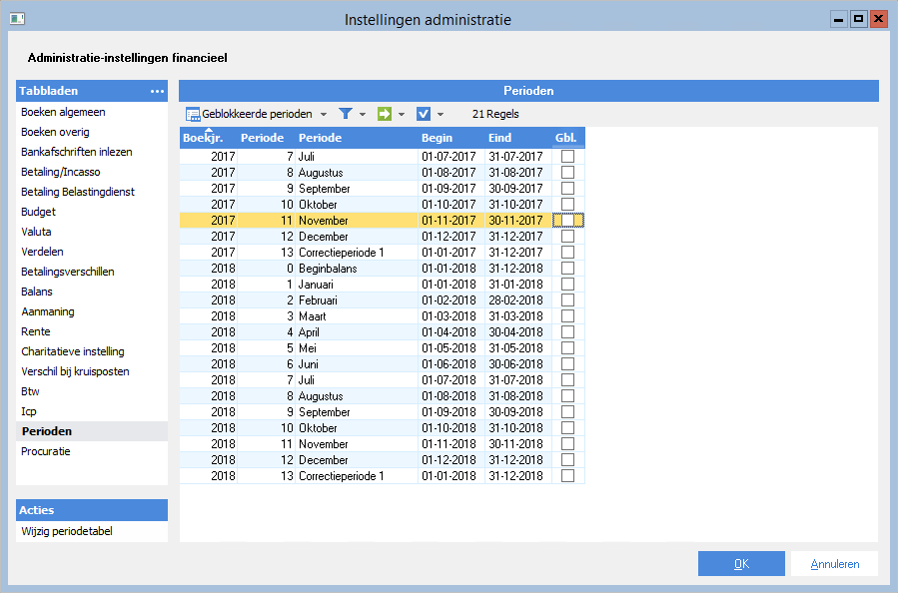
Task: Click the Begin column header
Action: 451,138
